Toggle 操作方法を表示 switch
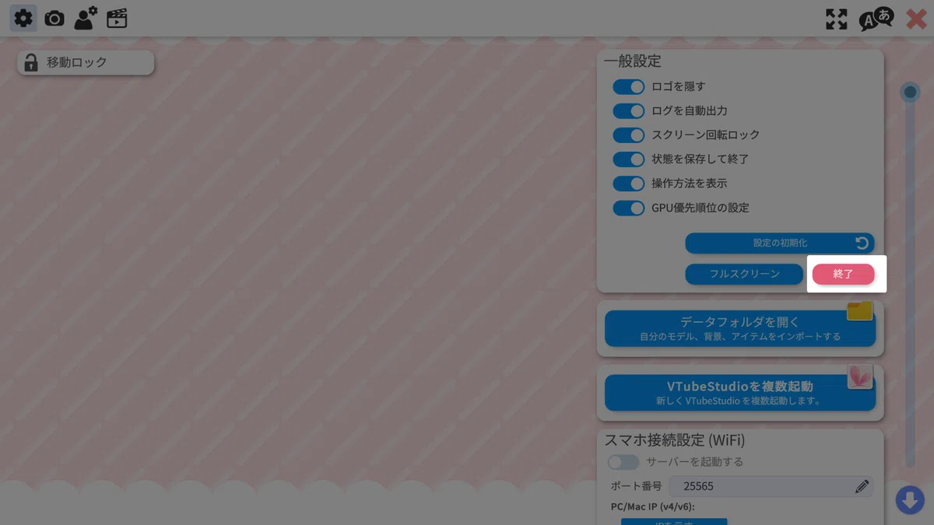This screenshot has width=934, height=525. click(x=629, y=184)
